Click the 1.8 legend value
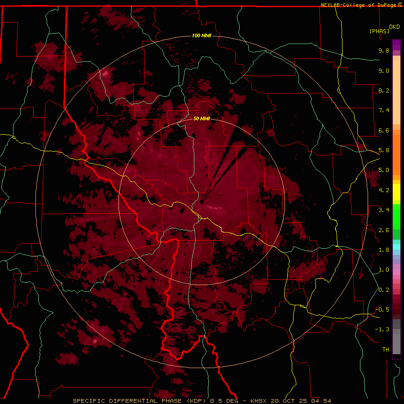 click(384, 250)
